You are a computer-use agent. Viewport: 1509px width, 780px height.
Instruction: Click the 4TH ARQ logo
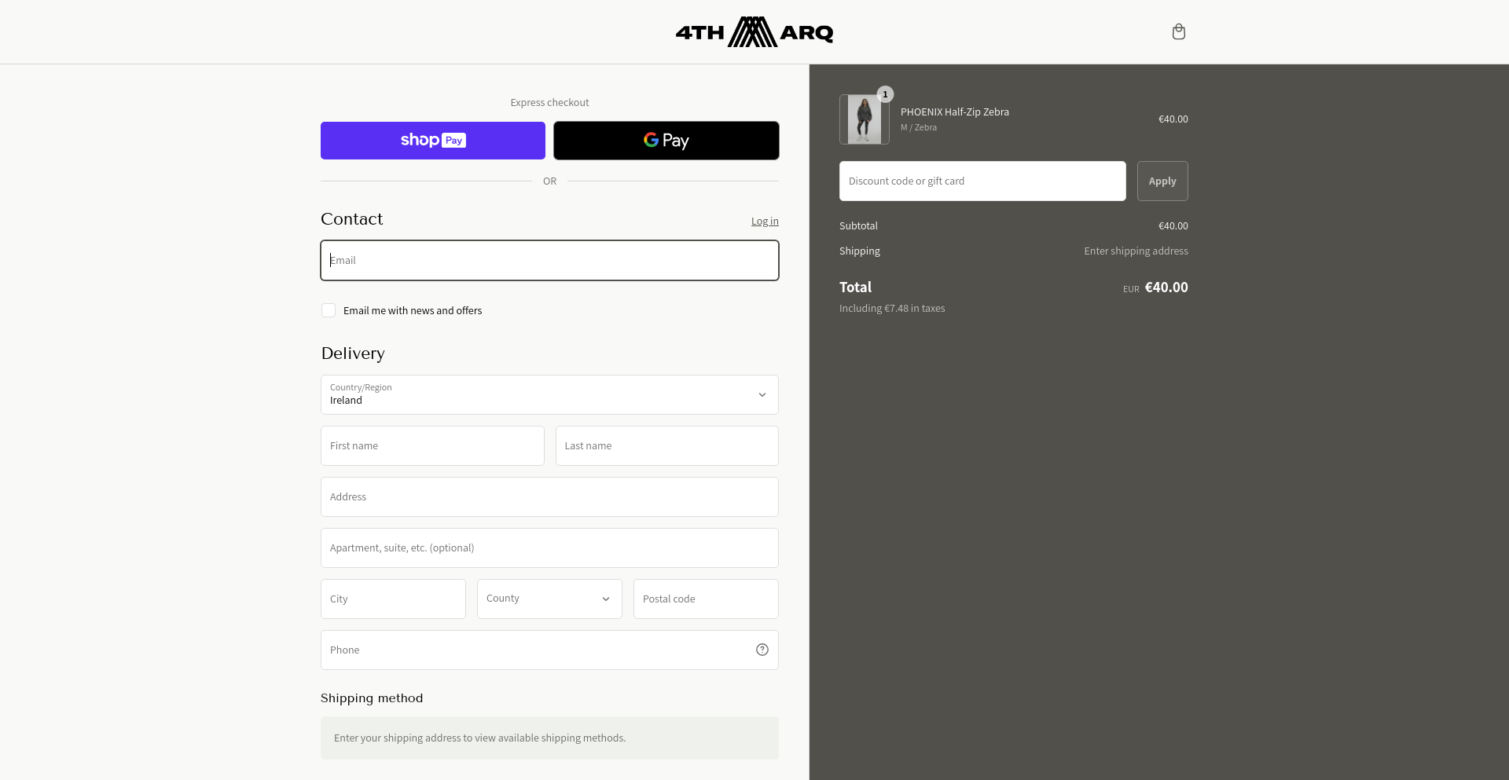point(754,32)
